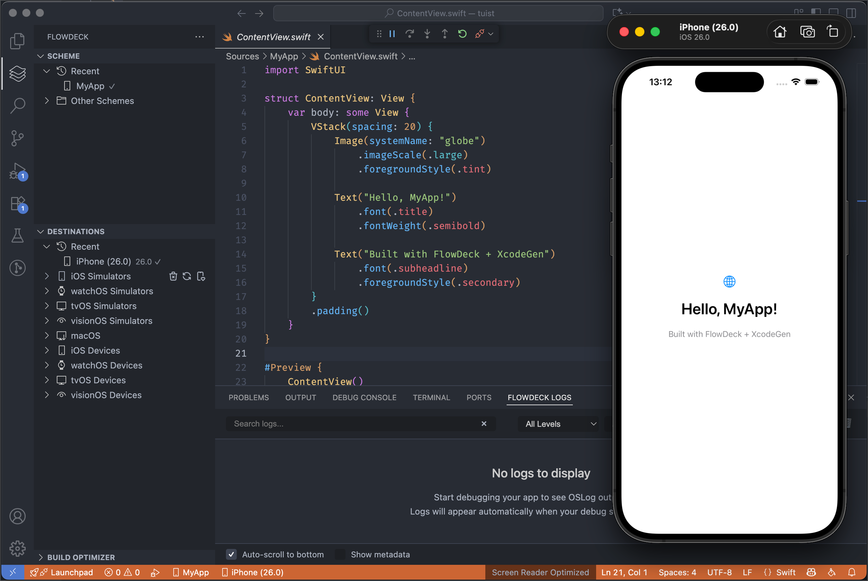The image size is (868, 581).
Task: Click the debug Step Into button
Action: click(x=427, y=34)
